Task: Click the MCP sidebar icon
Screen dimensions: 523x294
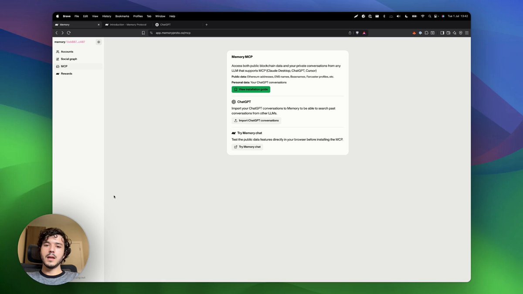Action: 58,66
